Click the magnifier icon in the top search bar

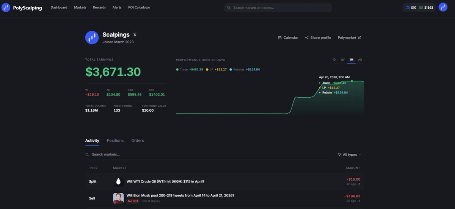tap(229, 8)
